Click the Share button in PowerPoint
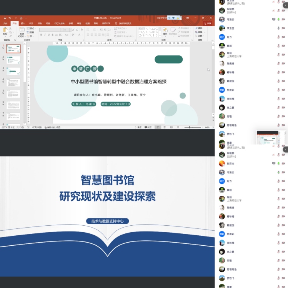 point(208,23)
